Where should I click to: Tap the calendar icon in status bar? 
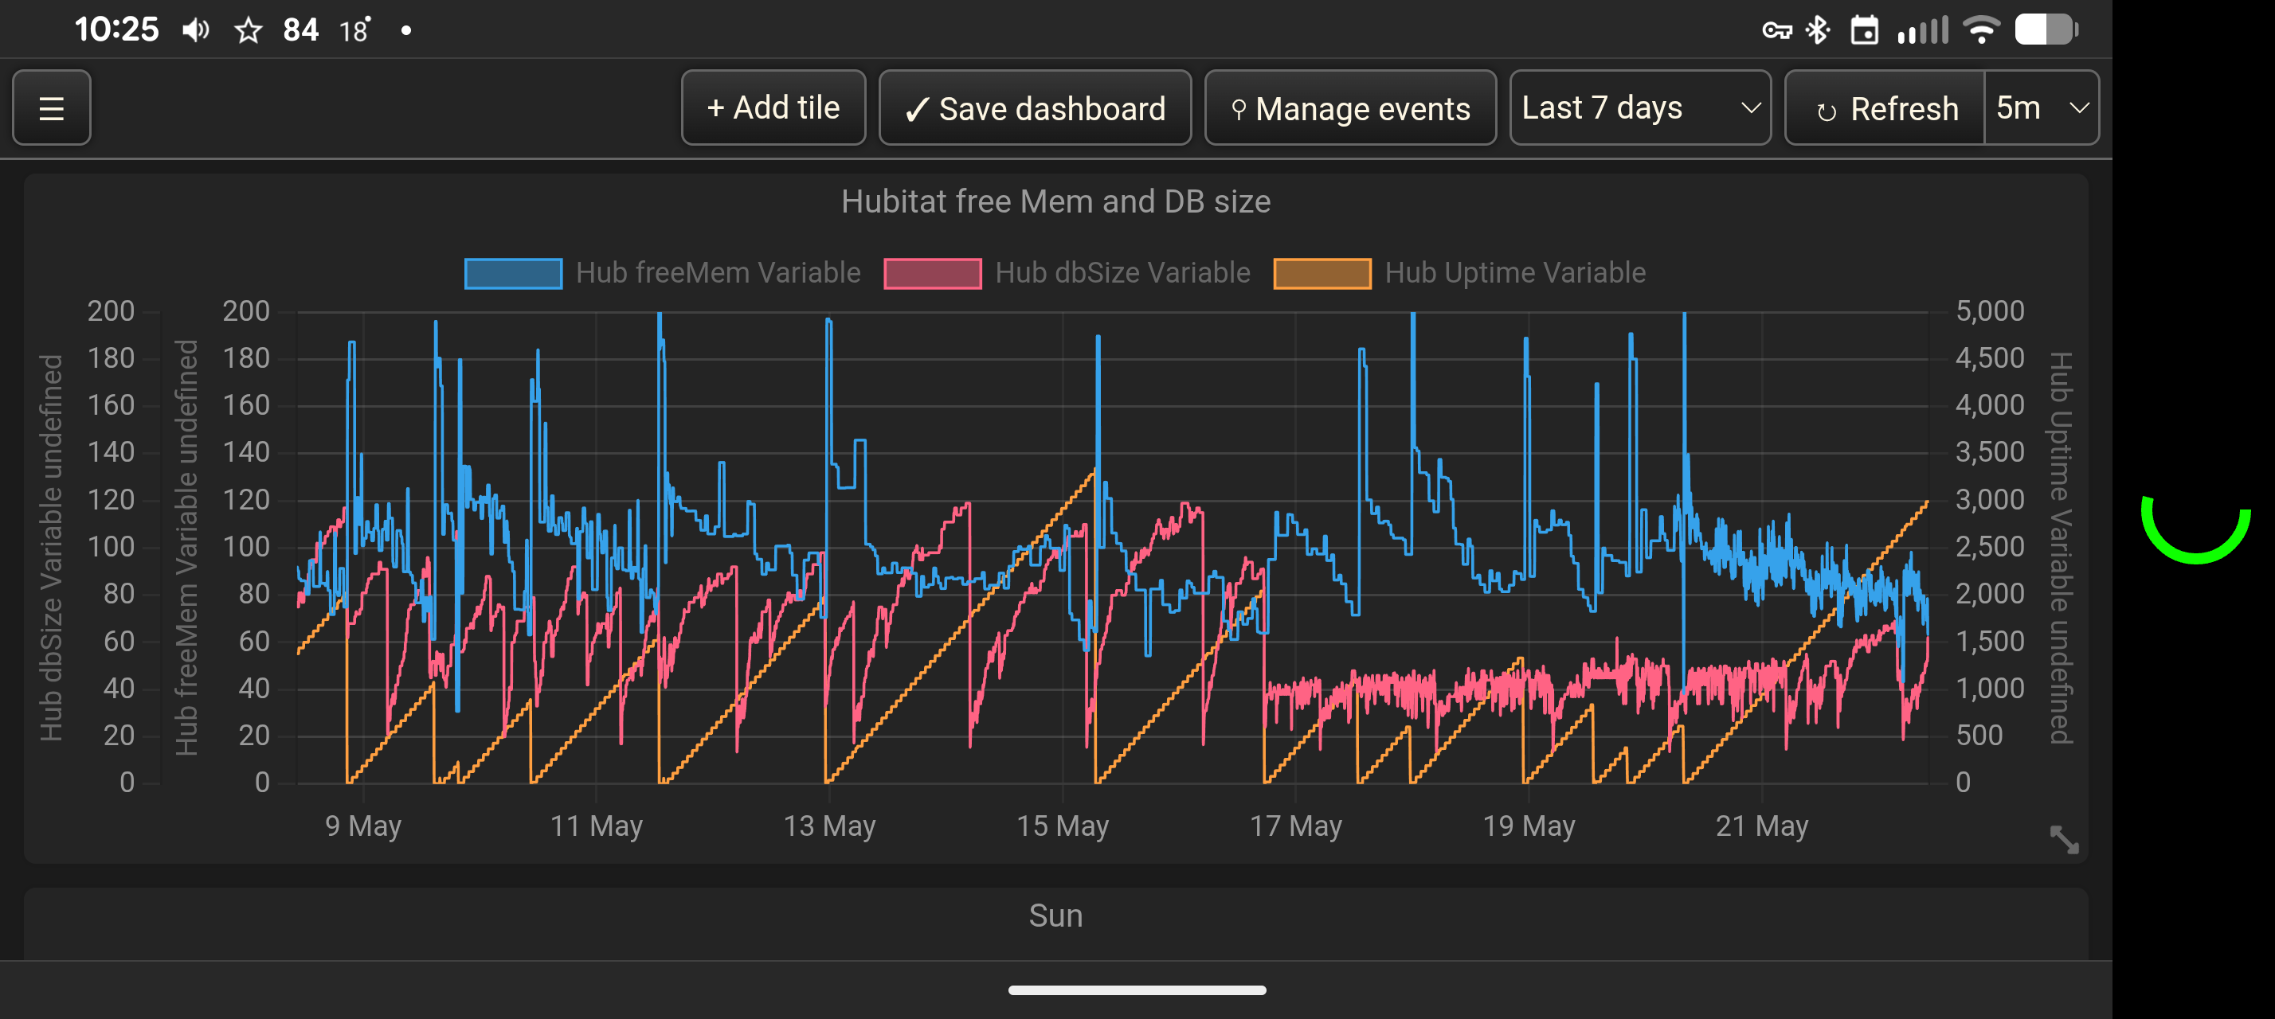[1864, 30]
